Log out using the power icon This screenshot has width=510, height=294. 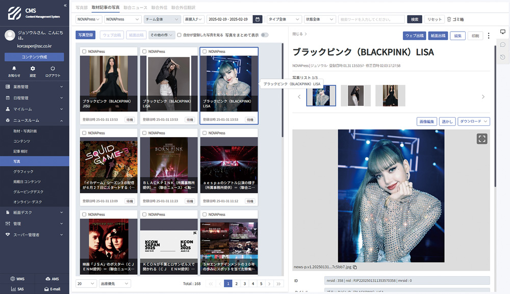pyautogui.click(x=53, y=69)
